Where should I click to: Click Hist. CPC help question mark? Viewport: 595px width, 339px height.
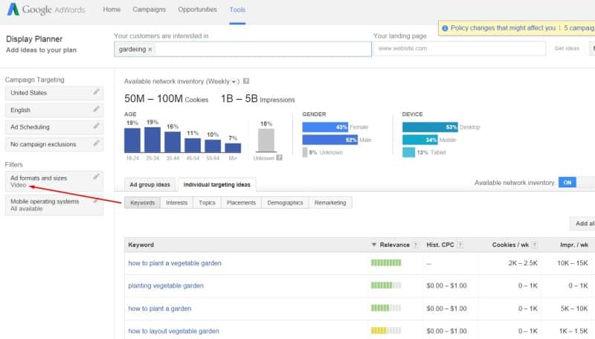coord(460,245)
